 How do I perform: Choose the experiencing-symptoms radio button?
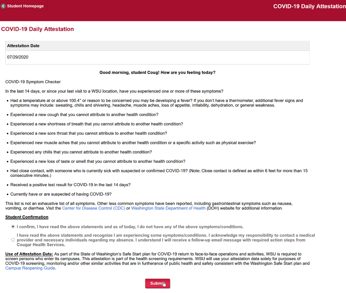click(x=13, y=240)
